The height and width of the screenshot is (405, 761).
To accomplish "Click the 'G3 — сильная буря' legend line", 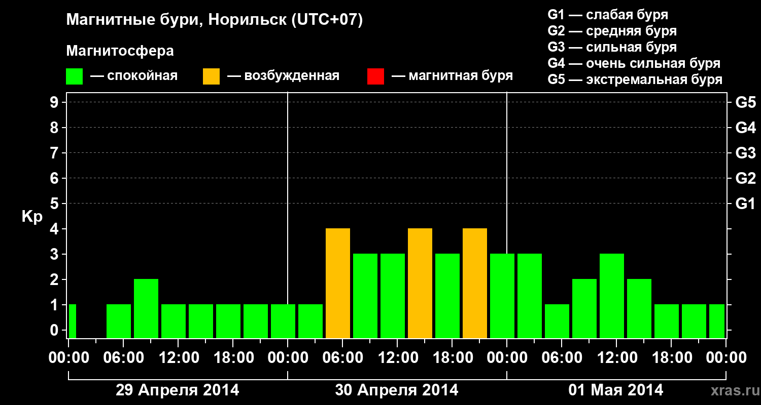I will (x=612, y=47).
